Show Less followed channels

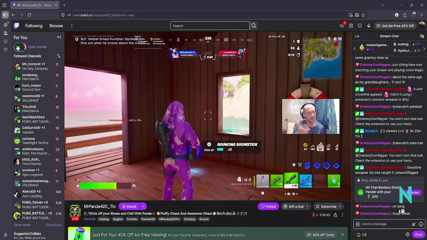pos(54,225)
